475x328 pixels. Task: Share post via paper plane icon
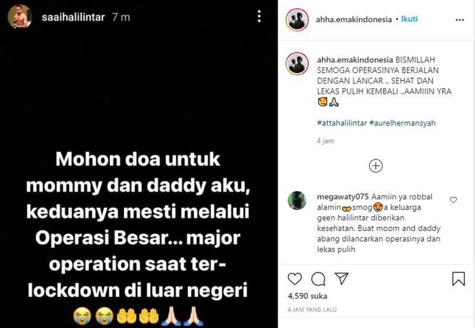click(x=341, y=279)
